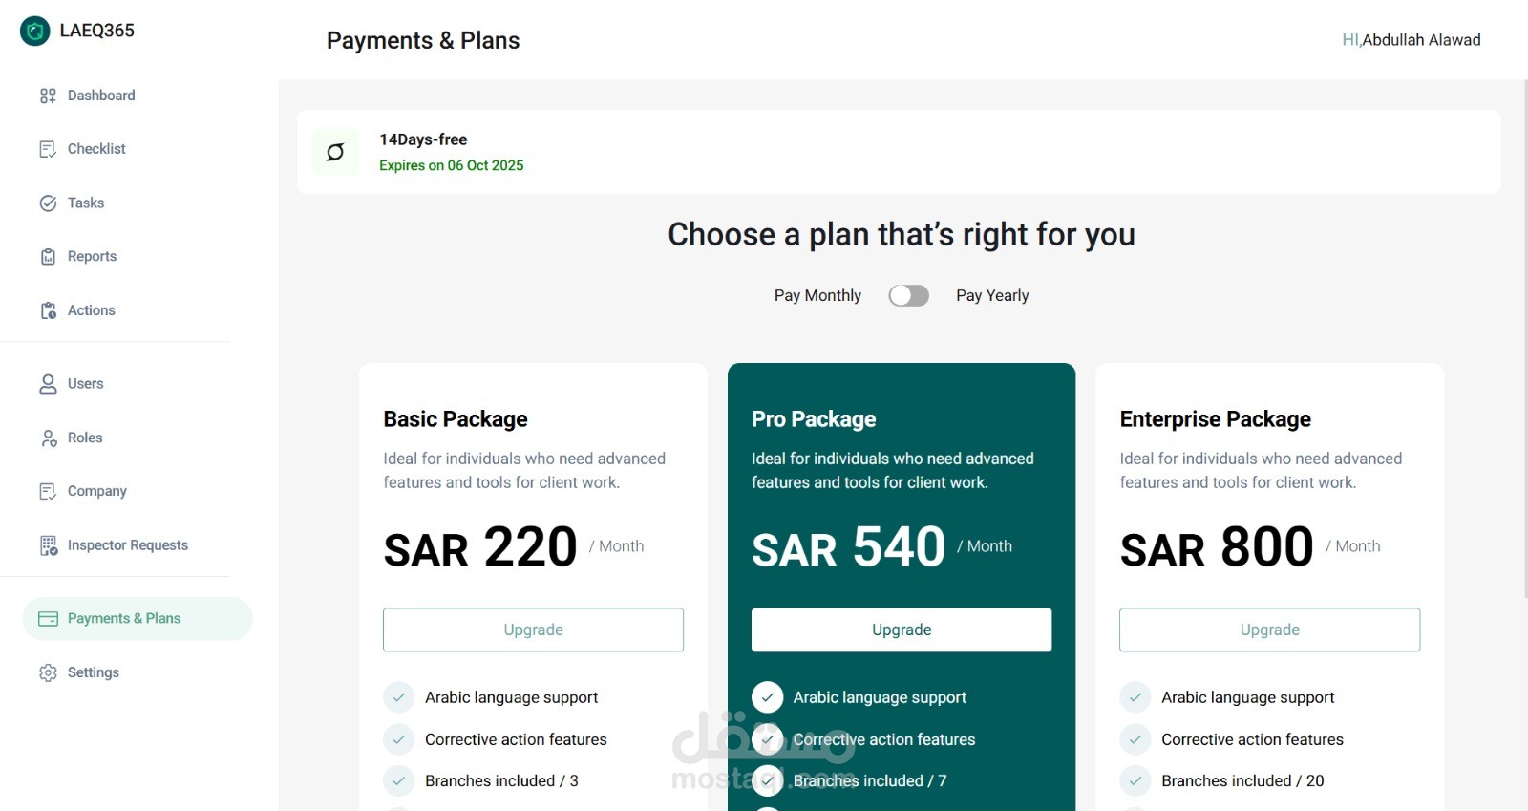
Task: Click the Inspector Requests icon
Action: pyautogui.click(x=48, y=545)
